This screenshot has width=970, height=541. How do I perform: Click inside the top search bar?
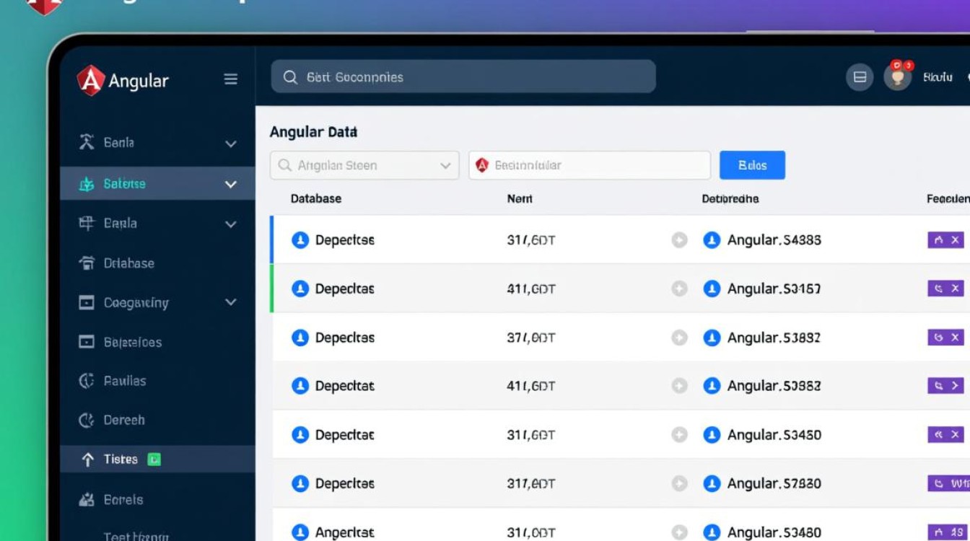tap(462, 76)
